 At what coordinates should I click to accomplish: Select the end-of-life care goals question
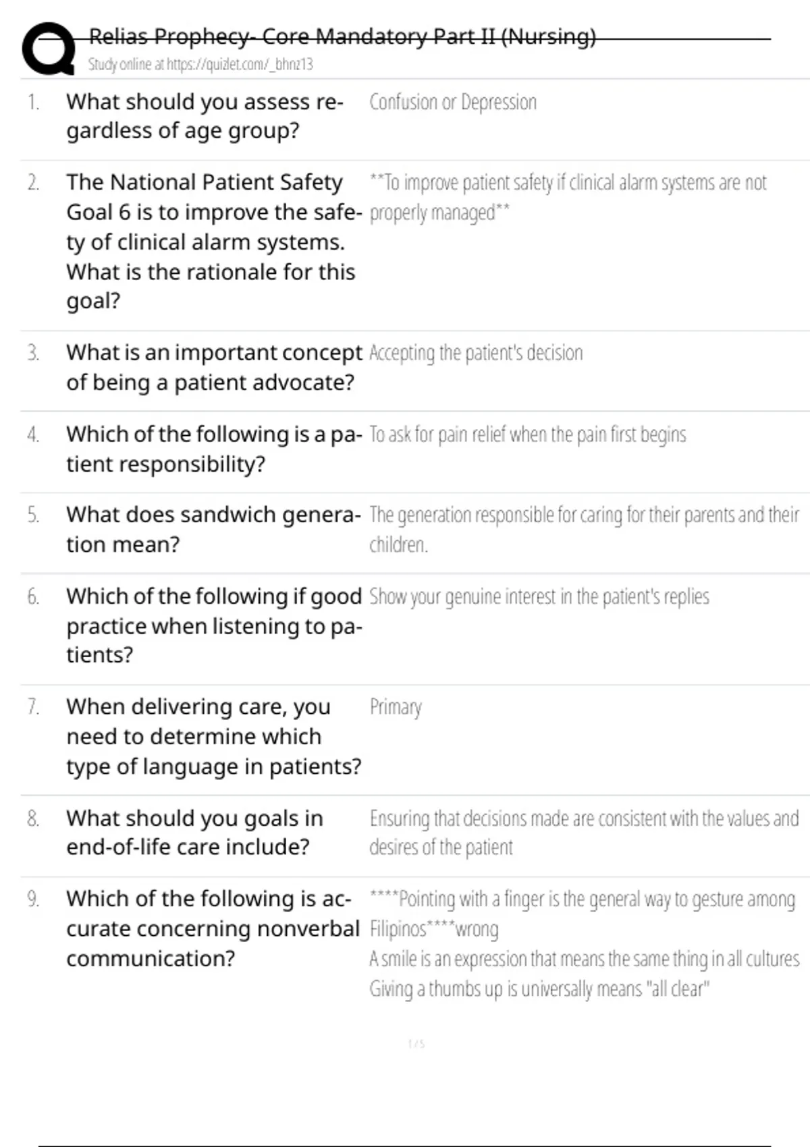pos(194,832)
